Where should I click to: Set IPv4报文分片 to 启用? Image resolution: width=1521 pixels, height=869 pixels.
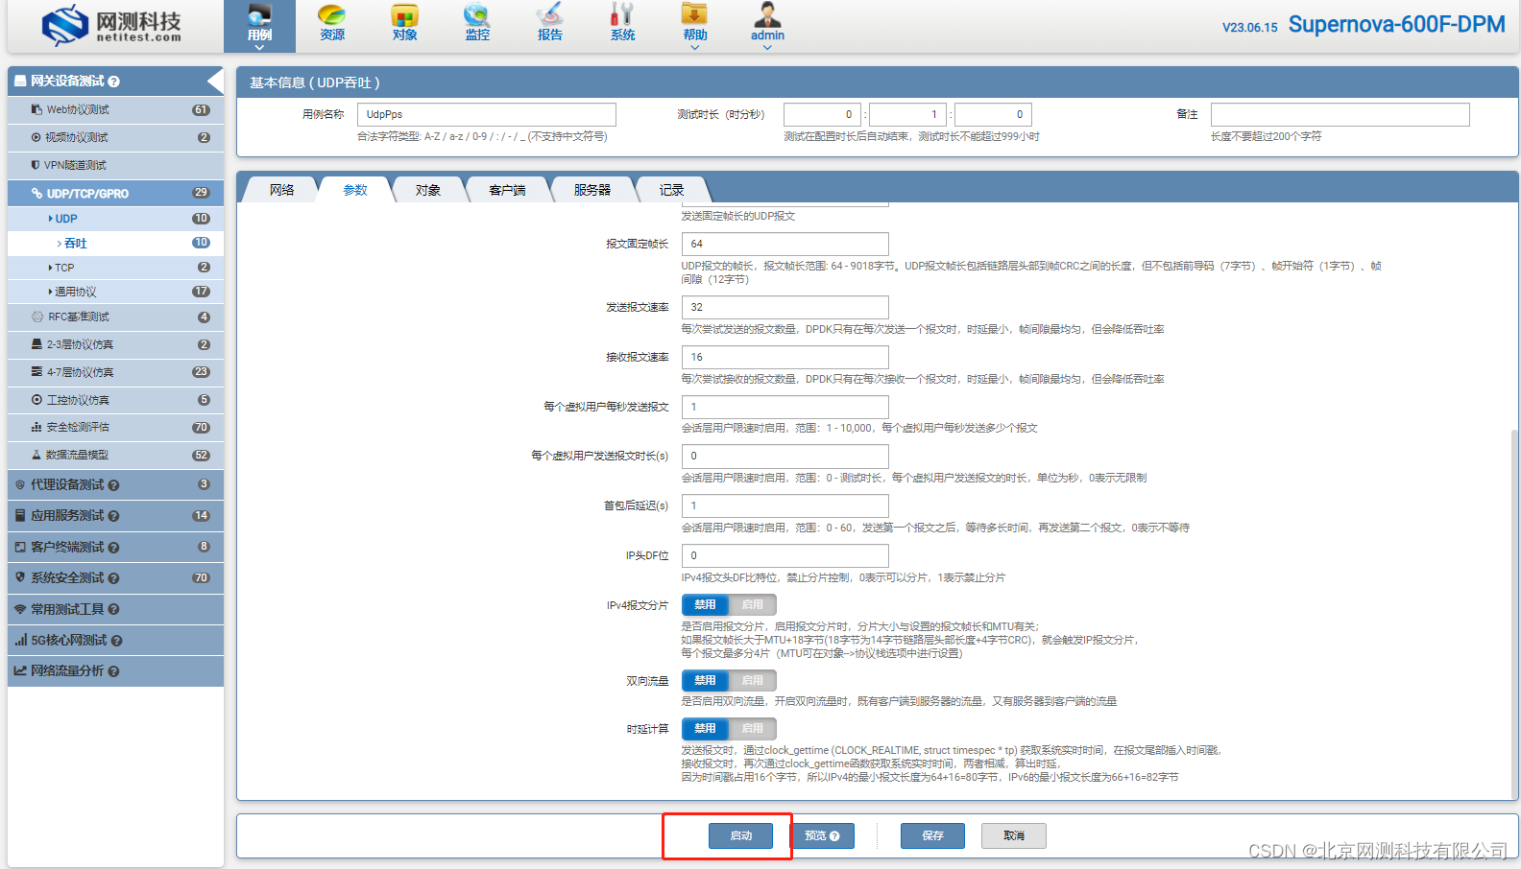(x=753, y=605)
